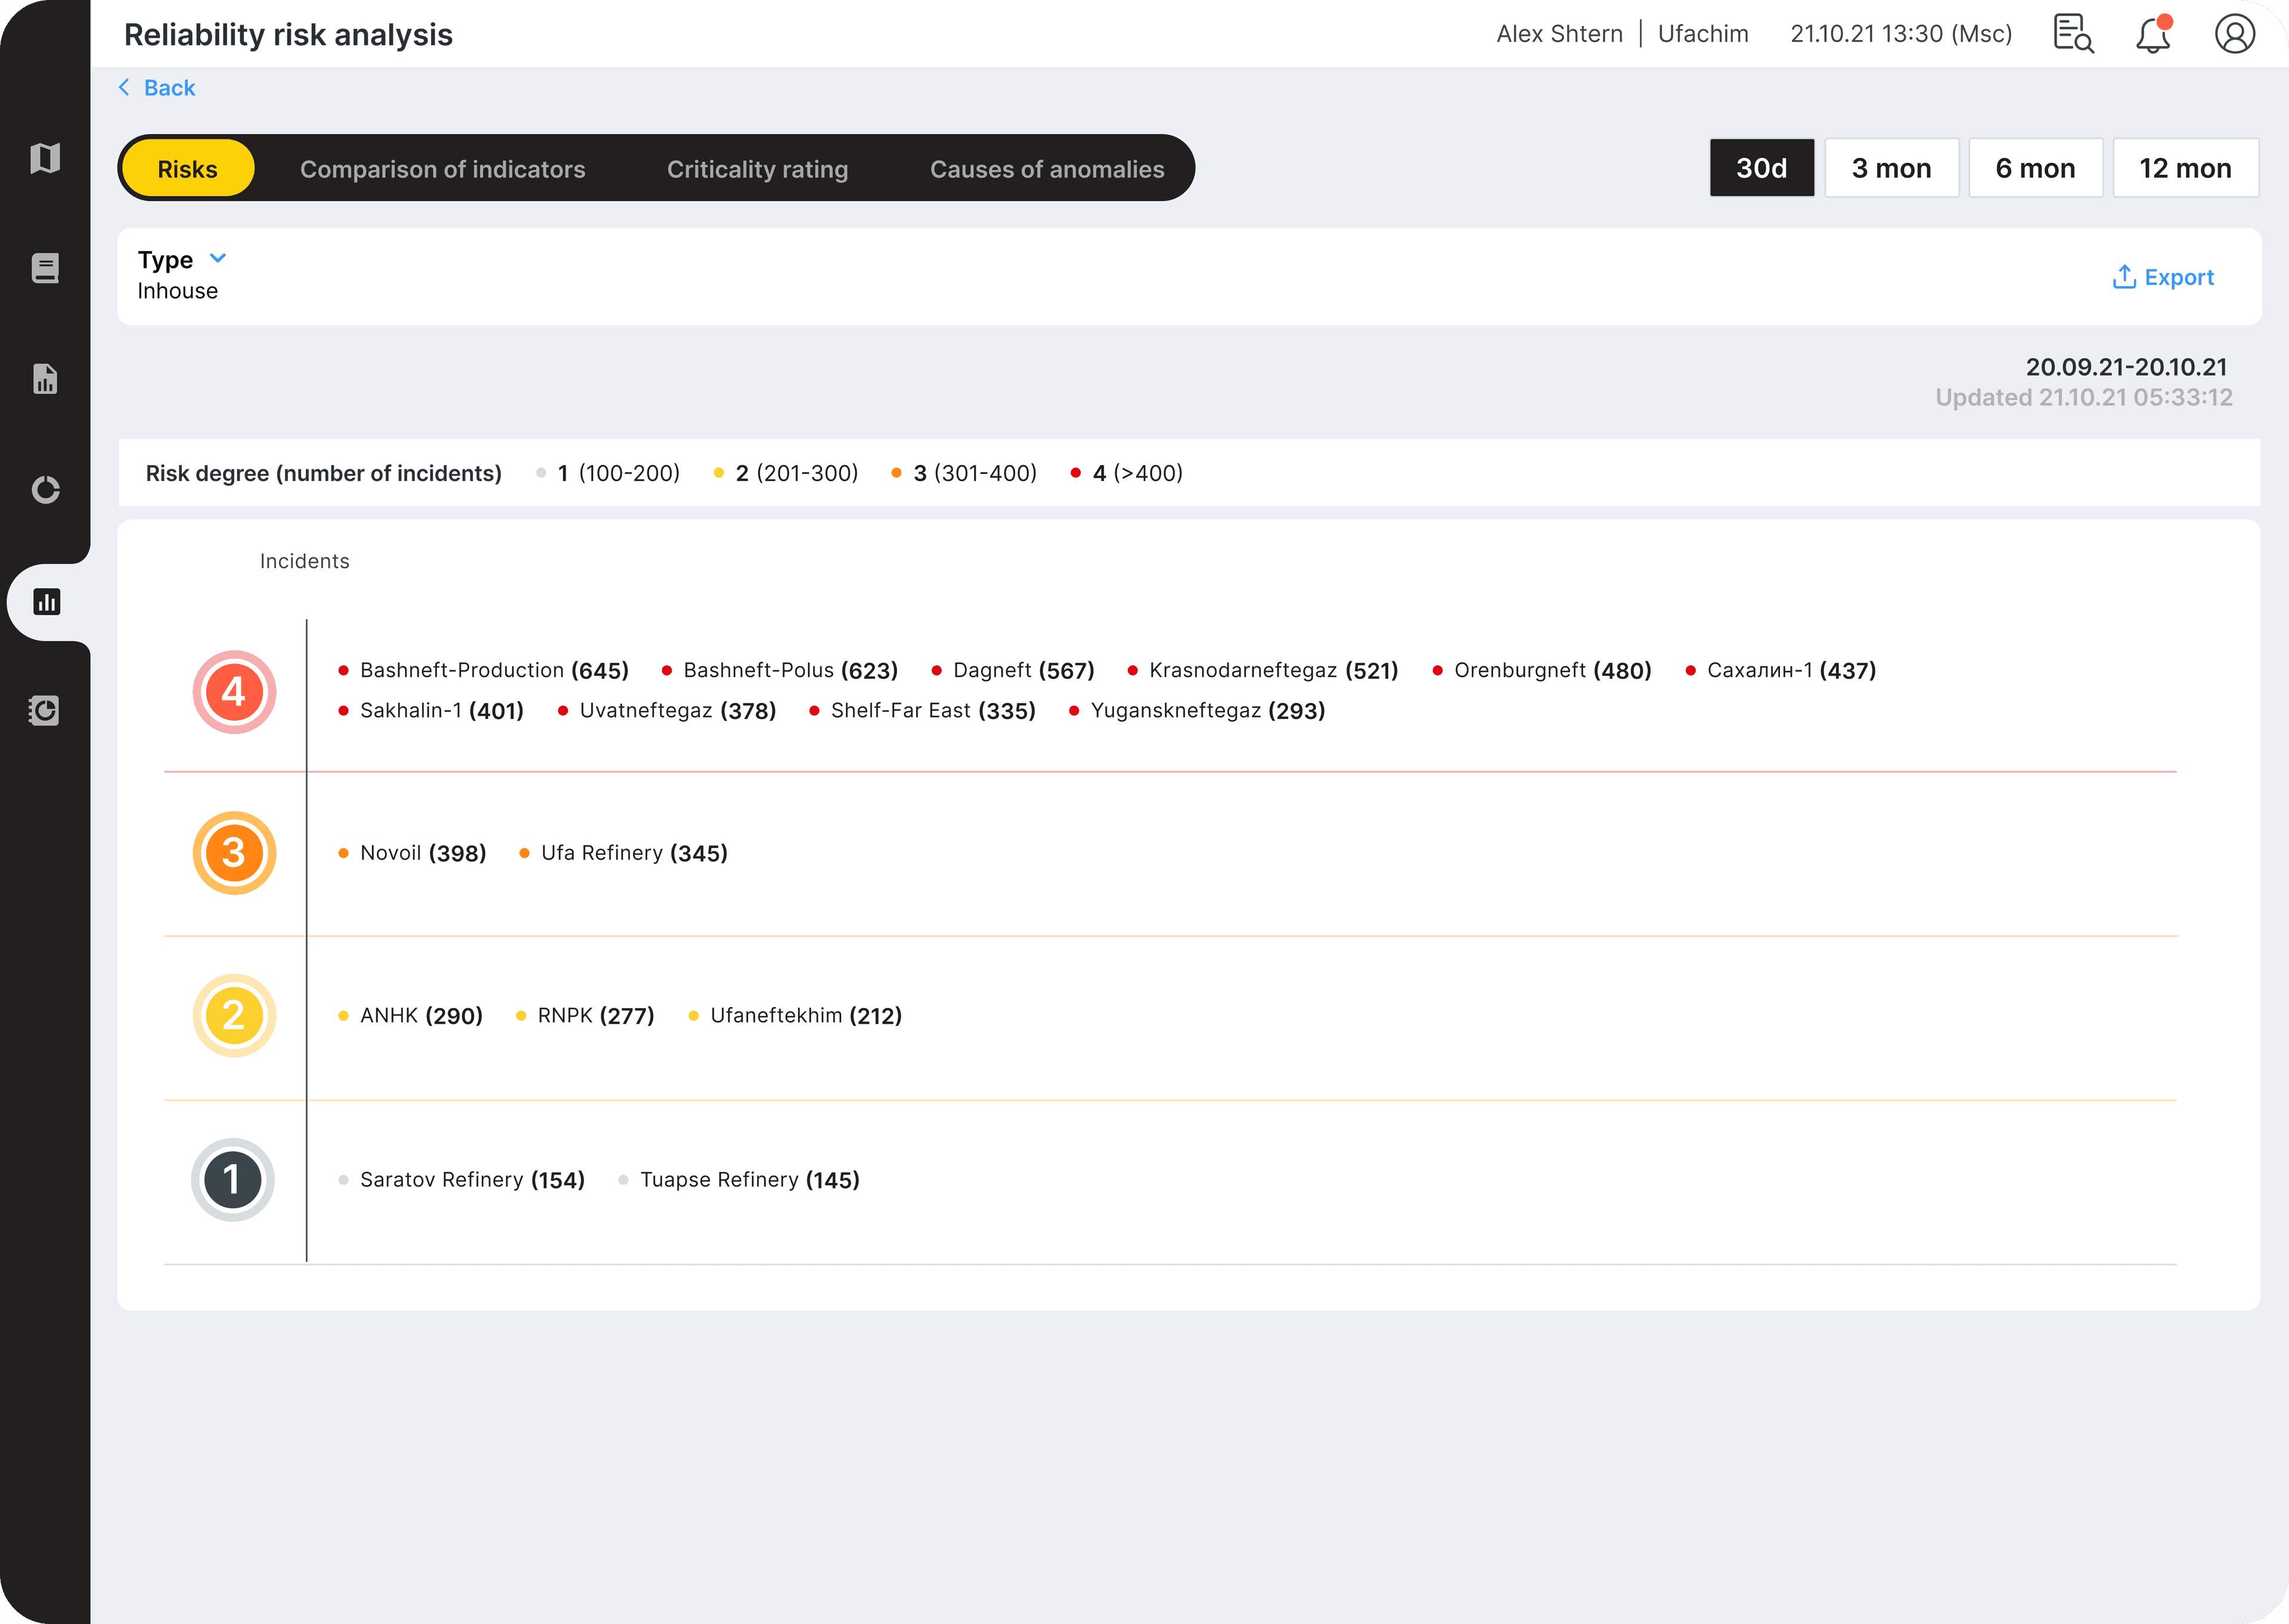Image resolution: width=2289 pixels, height=1624 pixels.
Task: Click risk degree 3 orange circle badge
Action: [x=234, y=853]
